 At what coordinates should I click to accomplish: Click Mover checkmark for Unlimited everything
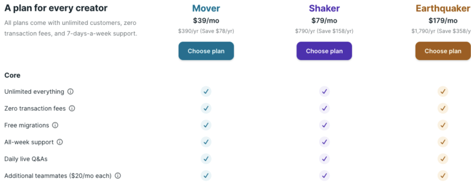coord(206,92)
